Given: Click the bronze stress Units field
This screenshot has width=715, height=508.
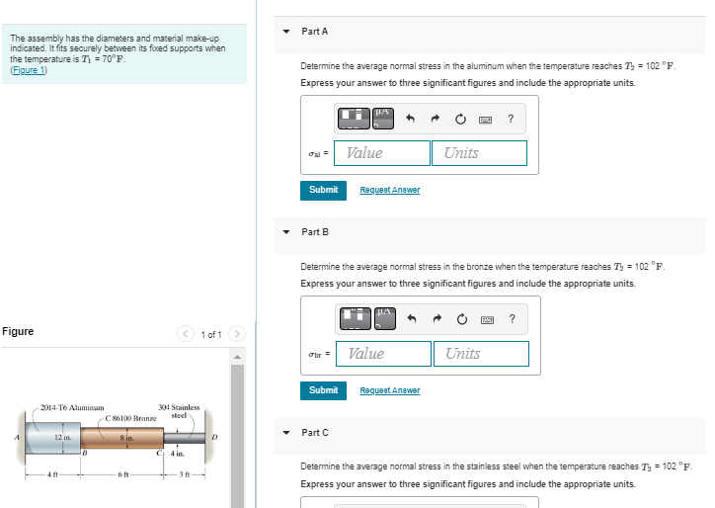Looking at the screenshot, I should coord(481,354).
